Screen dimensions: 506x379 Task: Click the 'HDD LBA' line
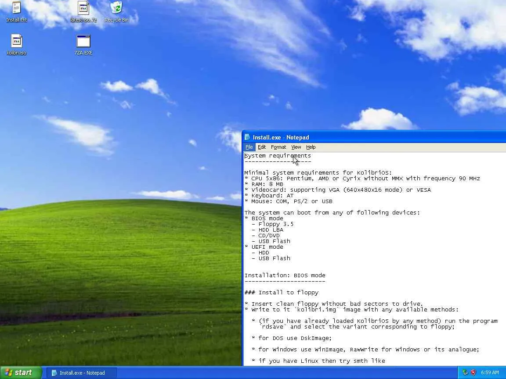click(267, 230)
